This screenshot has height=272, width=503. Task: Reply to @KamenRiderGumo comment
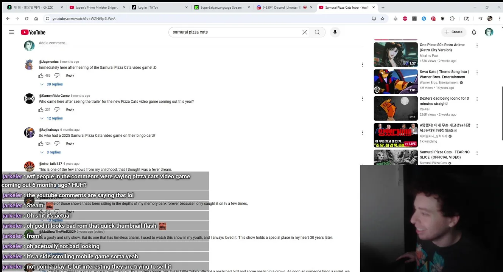[70, 110]
